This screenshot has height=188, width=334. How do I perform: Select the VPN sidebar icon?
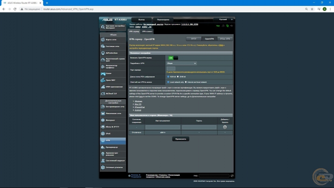point(103,141)
